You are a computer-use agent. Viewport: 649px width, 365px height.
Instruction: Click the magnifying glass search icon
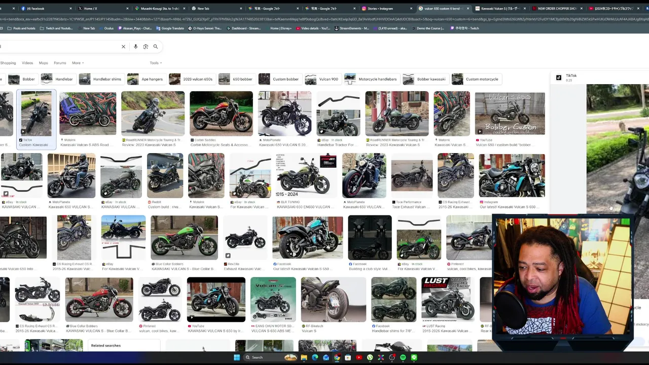tap(156, 47)
